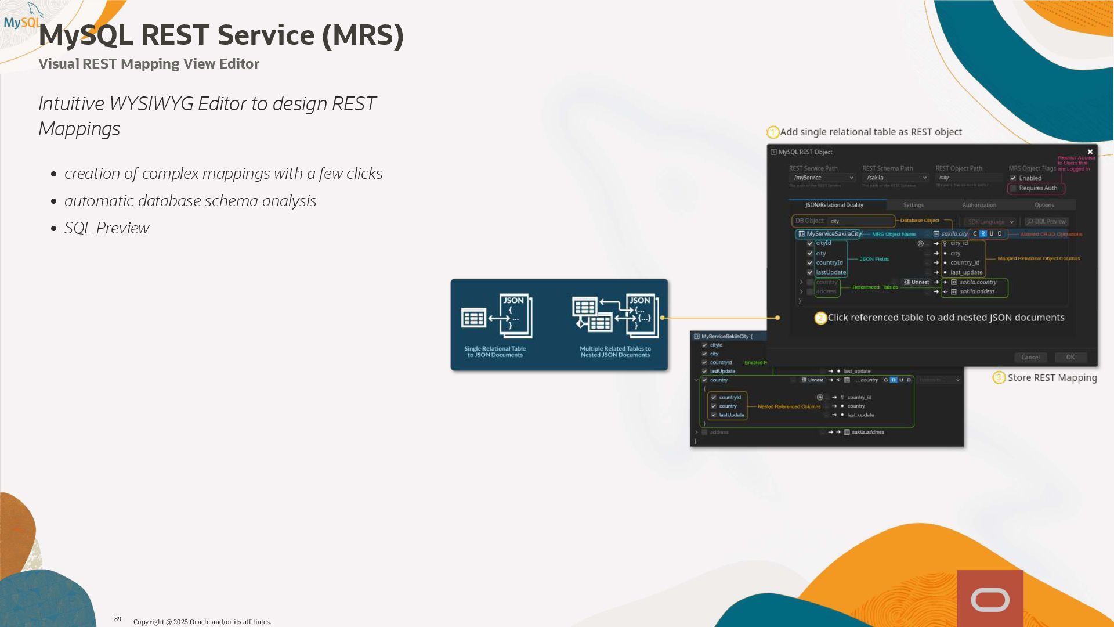Click the sakila.country table icon
Image resolution: width=1114 pixels, height=627 pixels.
click(x=954, y=282)
